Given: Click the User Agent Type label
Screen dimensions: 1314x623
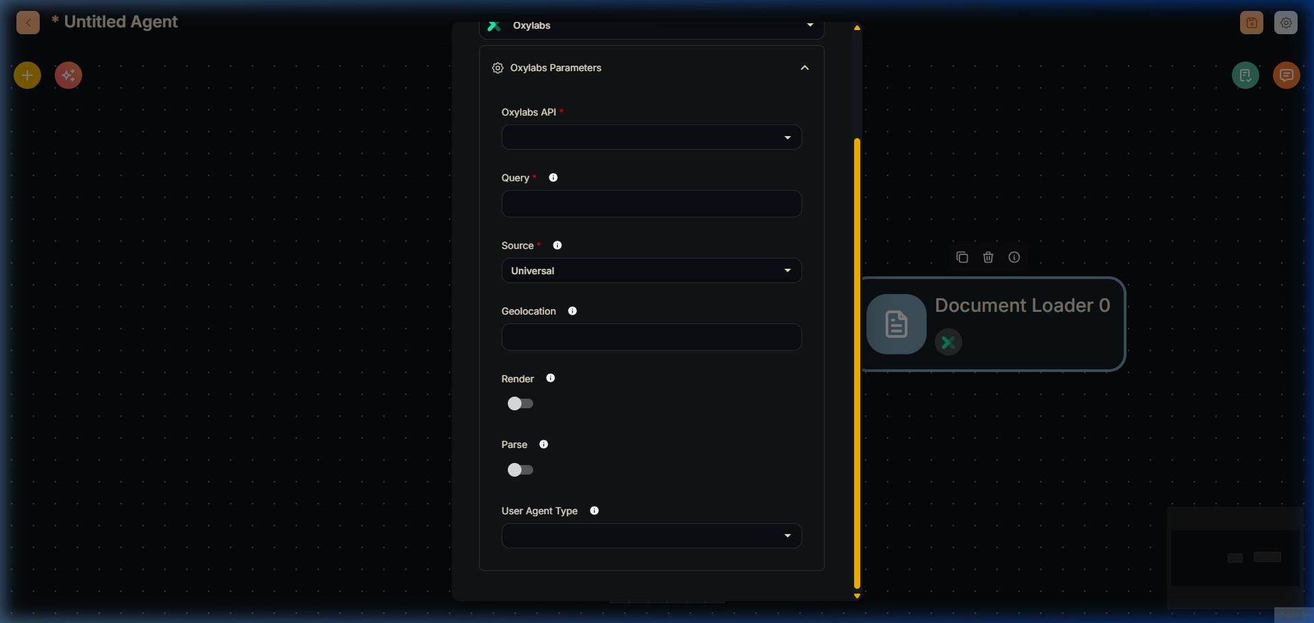Looking at the screenshot, I should 539,511.
